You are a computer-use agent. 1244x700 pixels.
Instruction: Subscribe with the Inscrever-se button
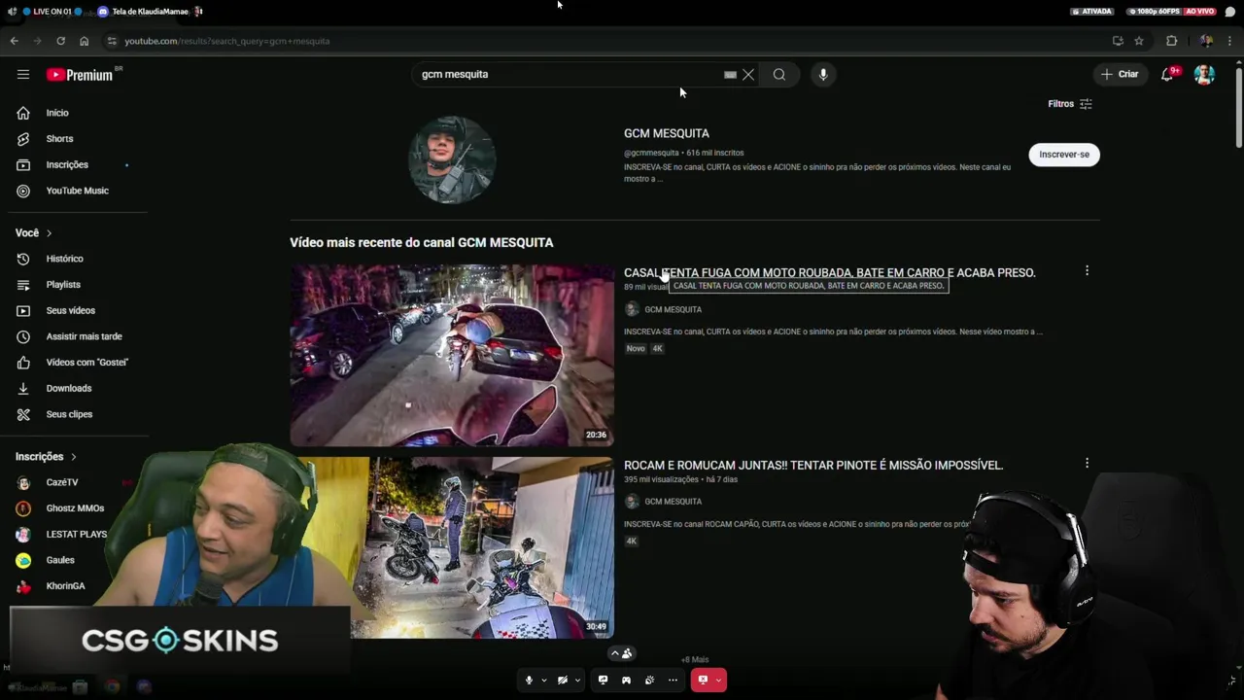coord(1064,155)
